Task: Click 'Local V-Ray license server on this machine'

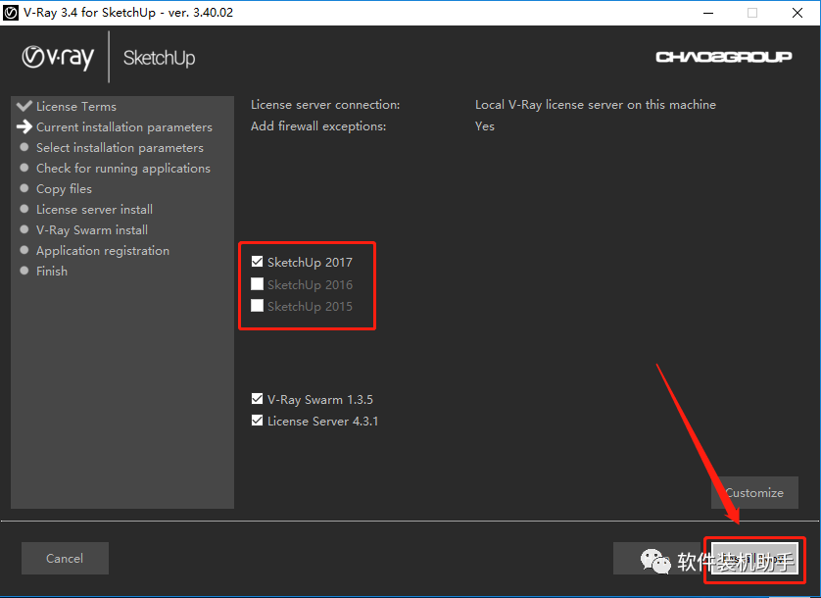Action: (x=596, y=105)
